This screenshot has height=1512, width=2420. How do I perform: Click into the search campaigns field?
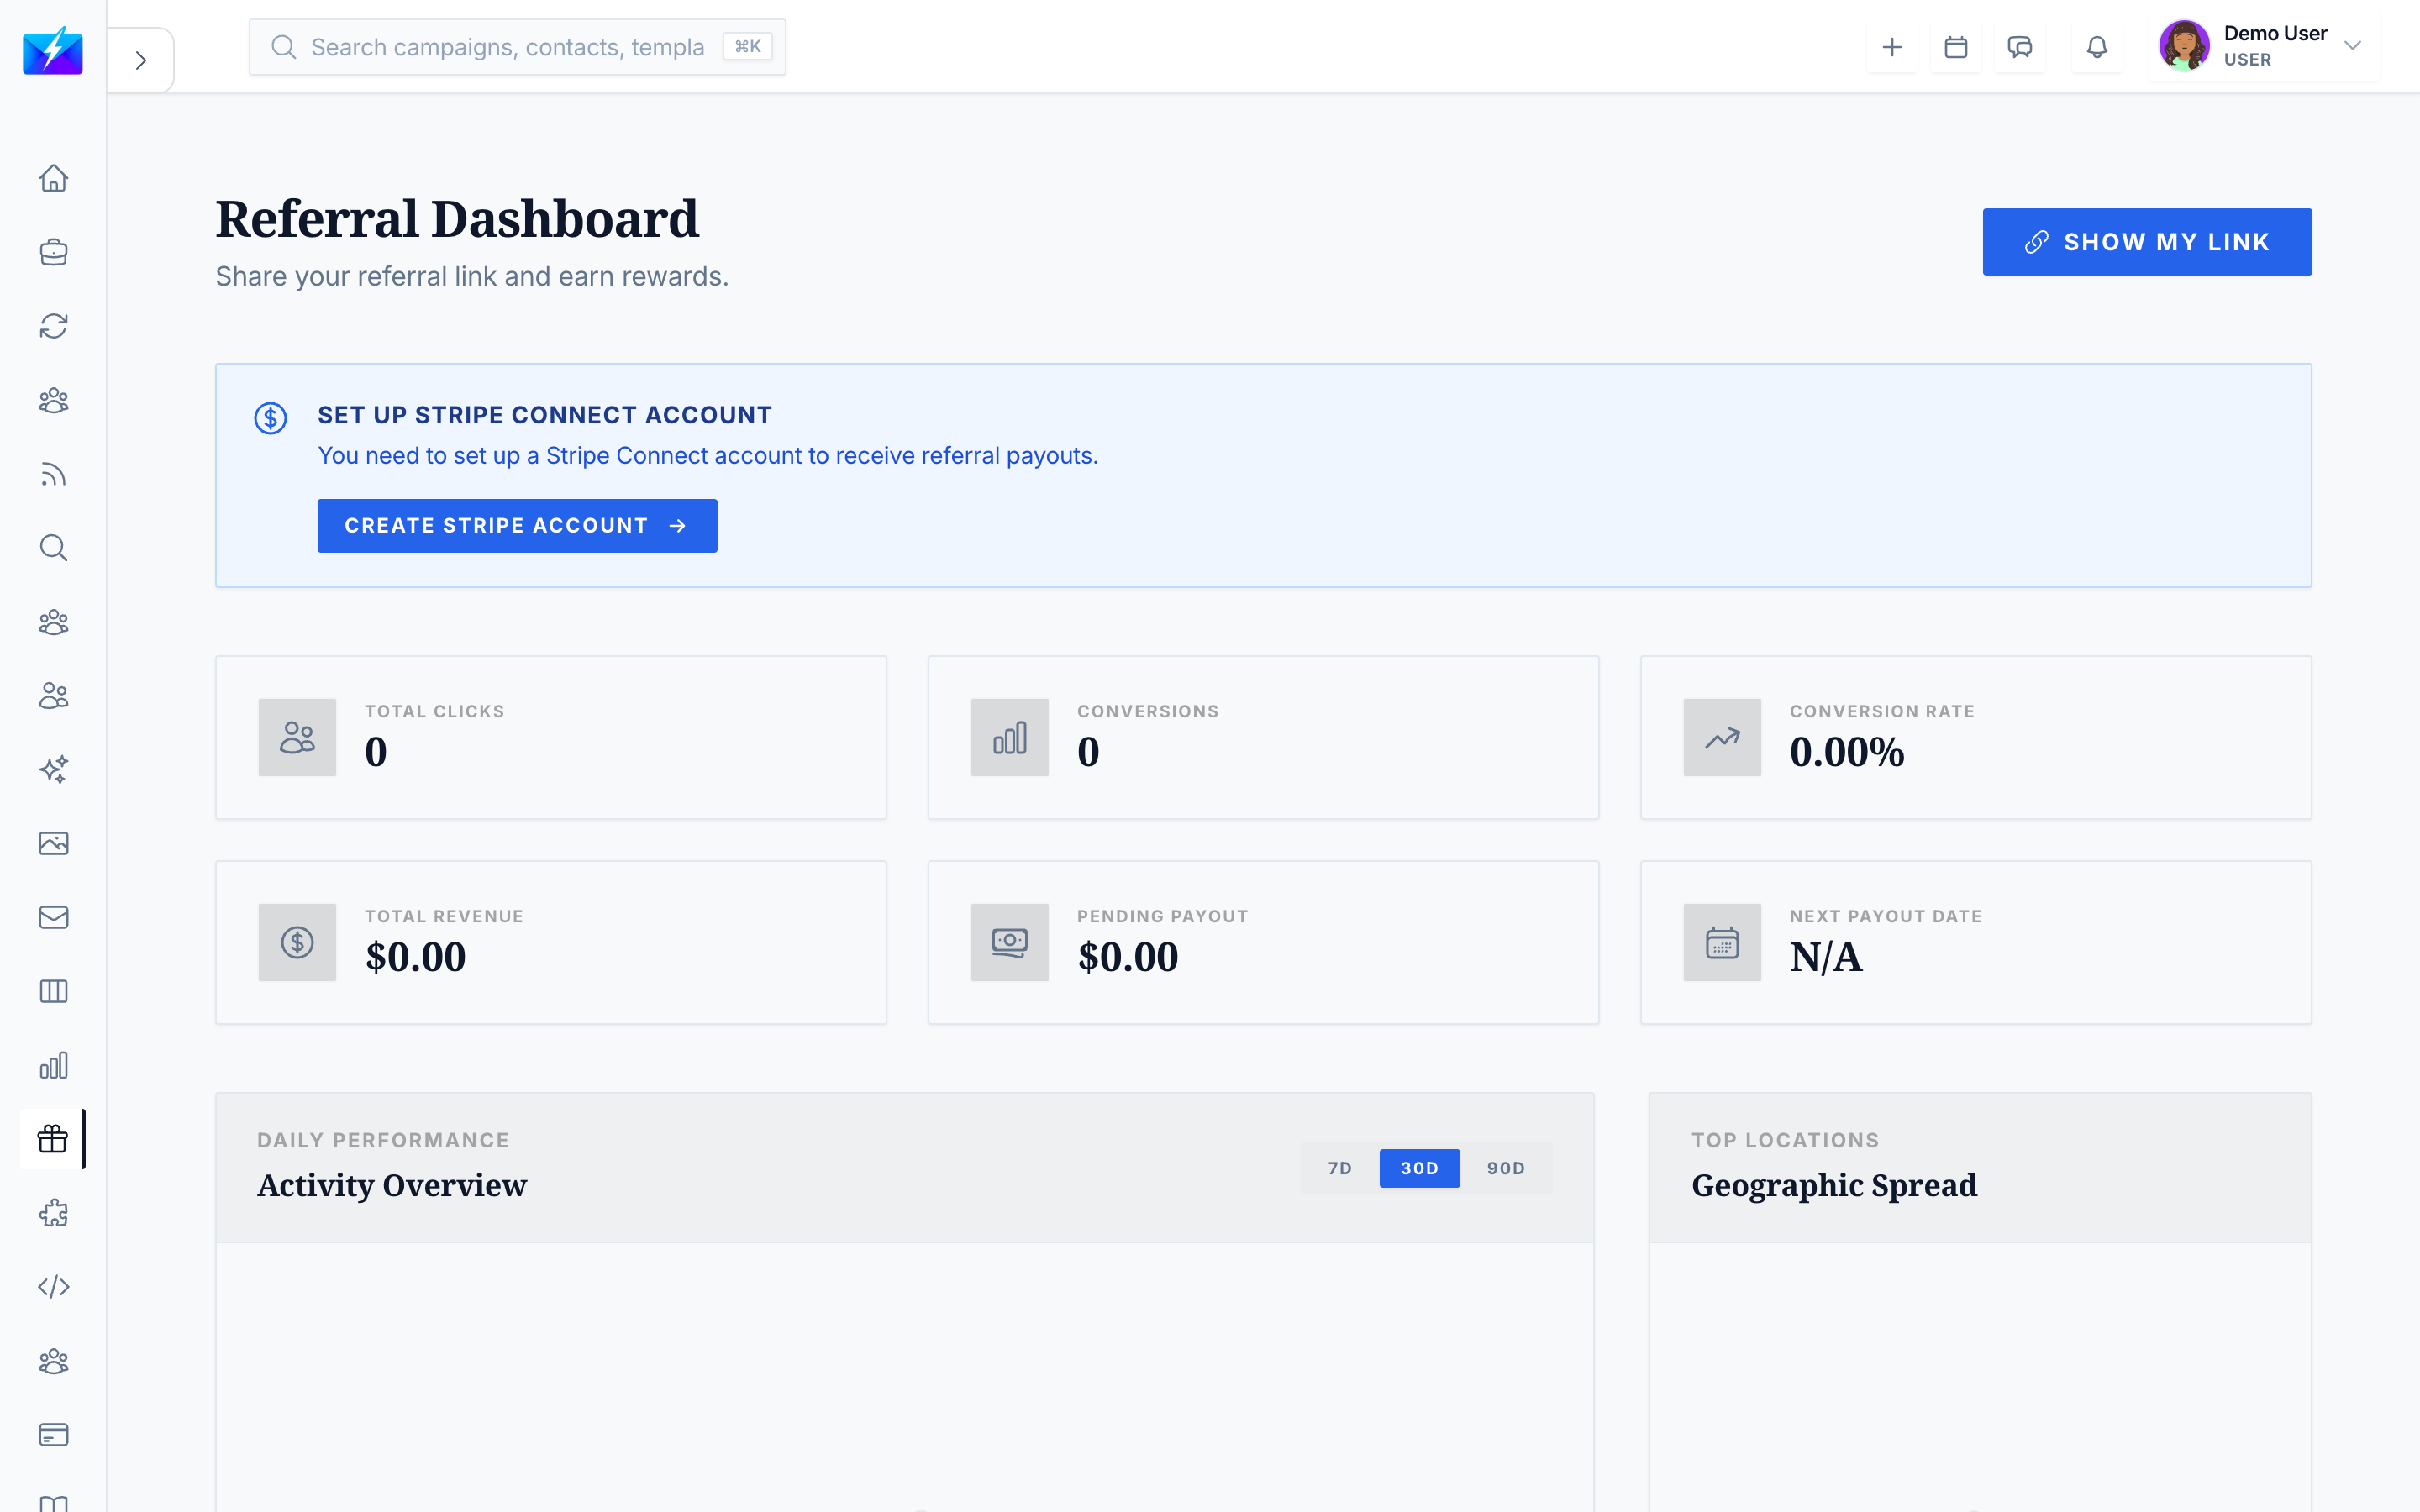click(517, 47)
